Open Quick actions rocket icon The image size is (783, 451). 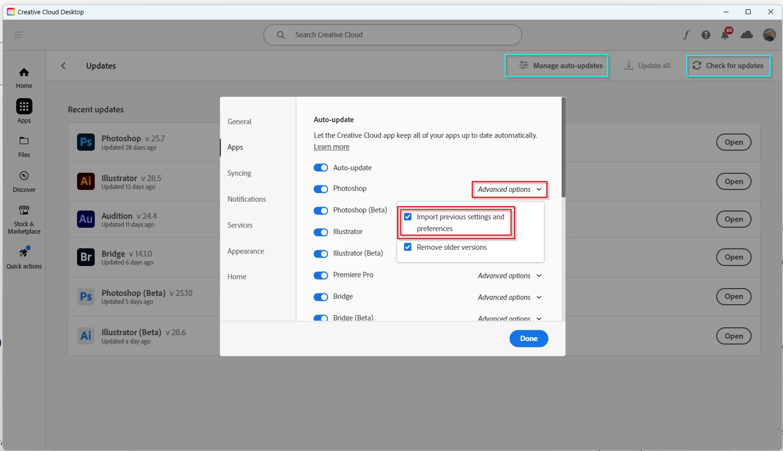(x=24, y=252)
